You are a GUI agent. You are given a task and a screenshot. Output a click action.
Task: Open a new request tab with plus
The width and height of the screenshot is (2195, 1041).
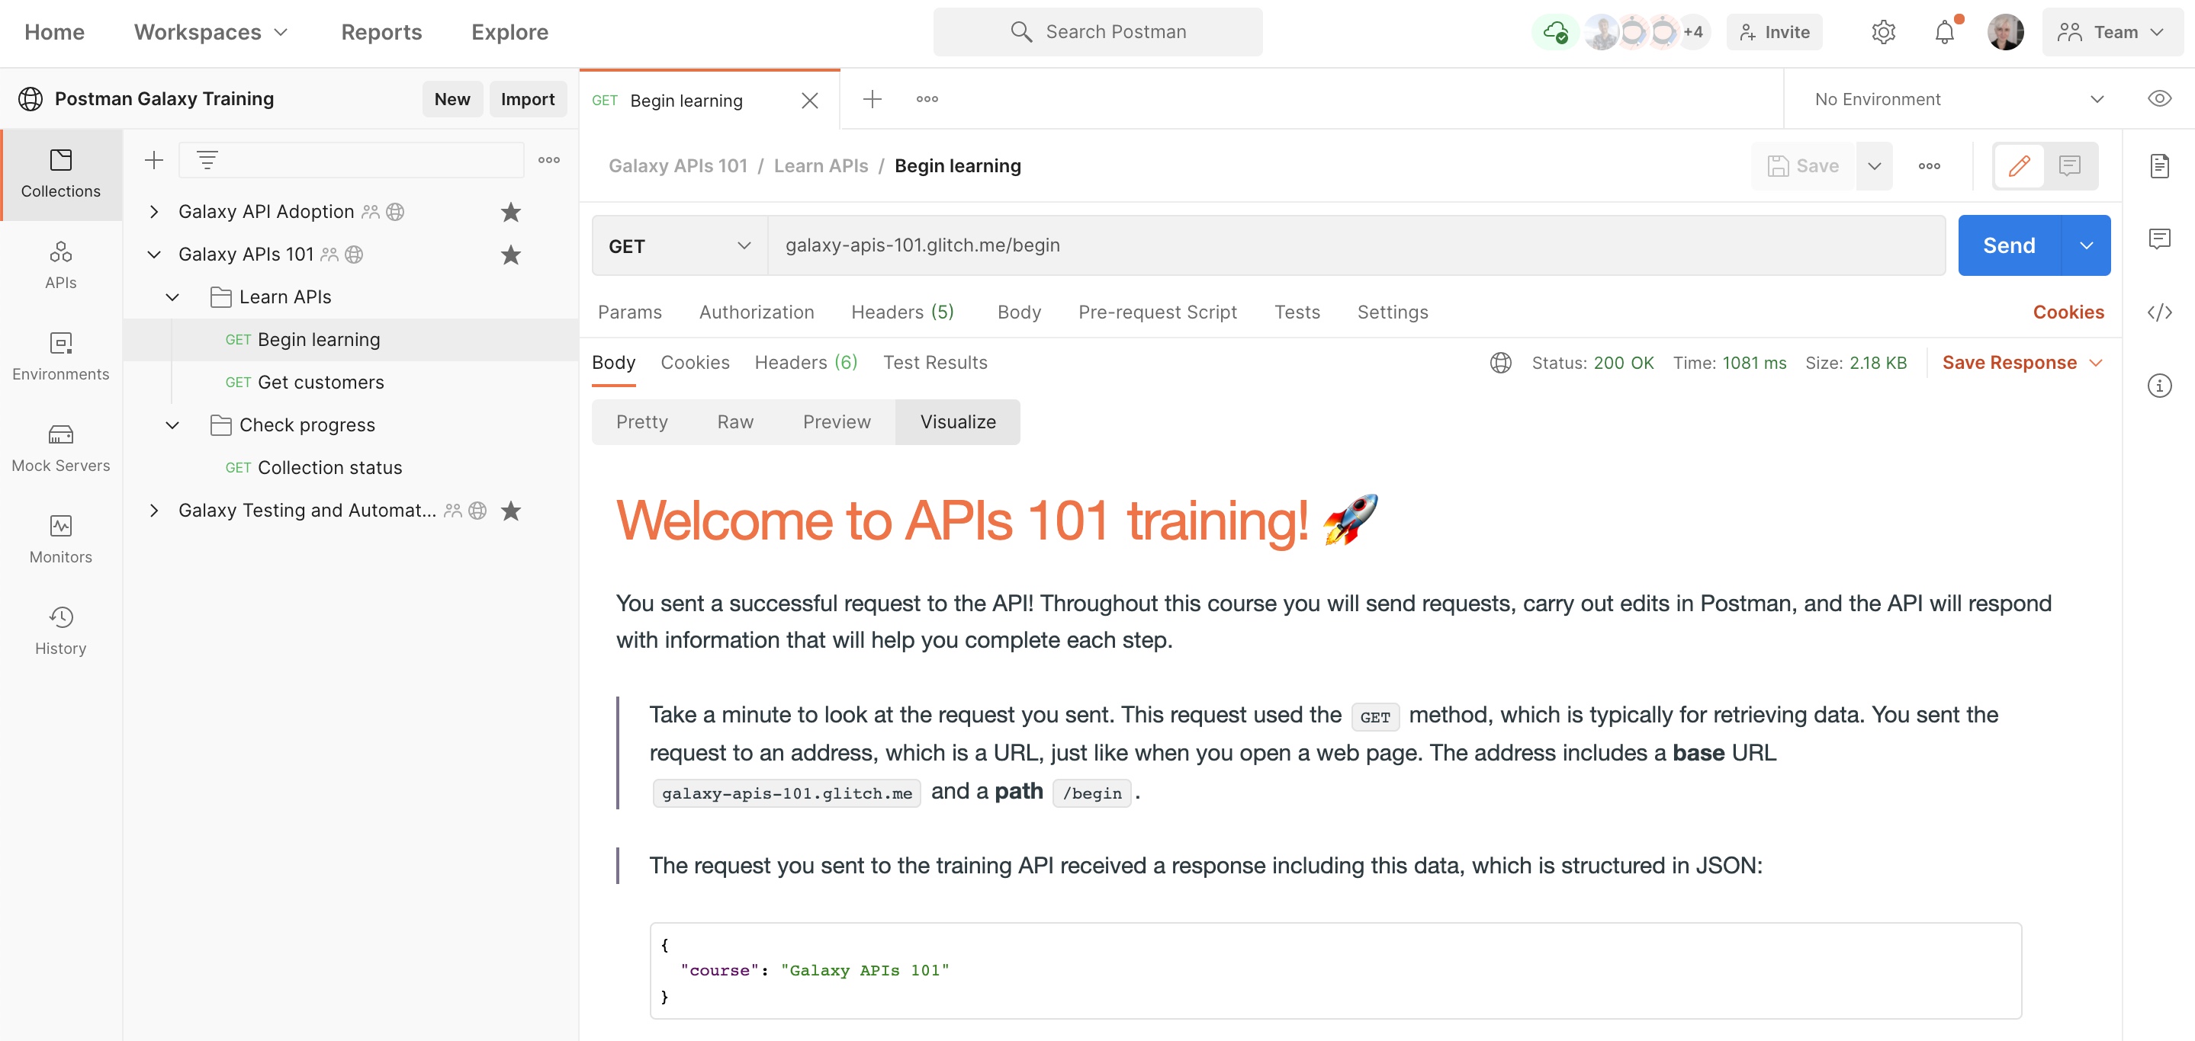point(872,99)
